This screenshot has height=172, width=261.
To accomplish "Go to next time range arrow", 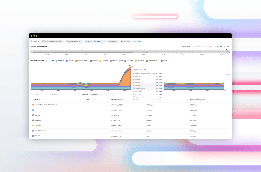I will point(213,46).
